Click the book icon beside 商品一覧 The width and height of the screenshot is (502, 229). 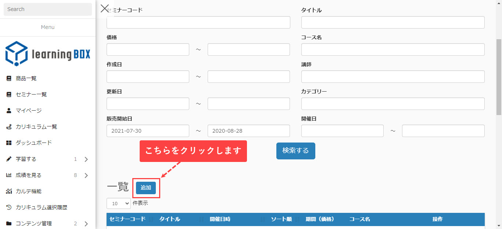pyautogui.click(x=9, y=78)
